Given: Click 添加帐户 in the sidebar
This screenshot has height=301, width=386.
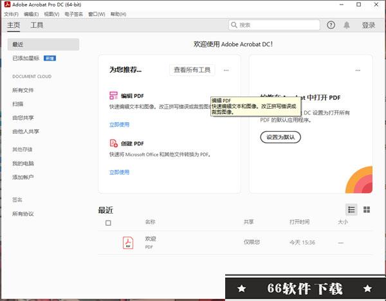Looking at the screenshot, I should (23, 178).
